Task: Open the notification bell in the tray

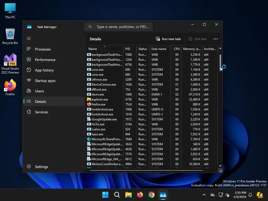Action: point(250,195)
